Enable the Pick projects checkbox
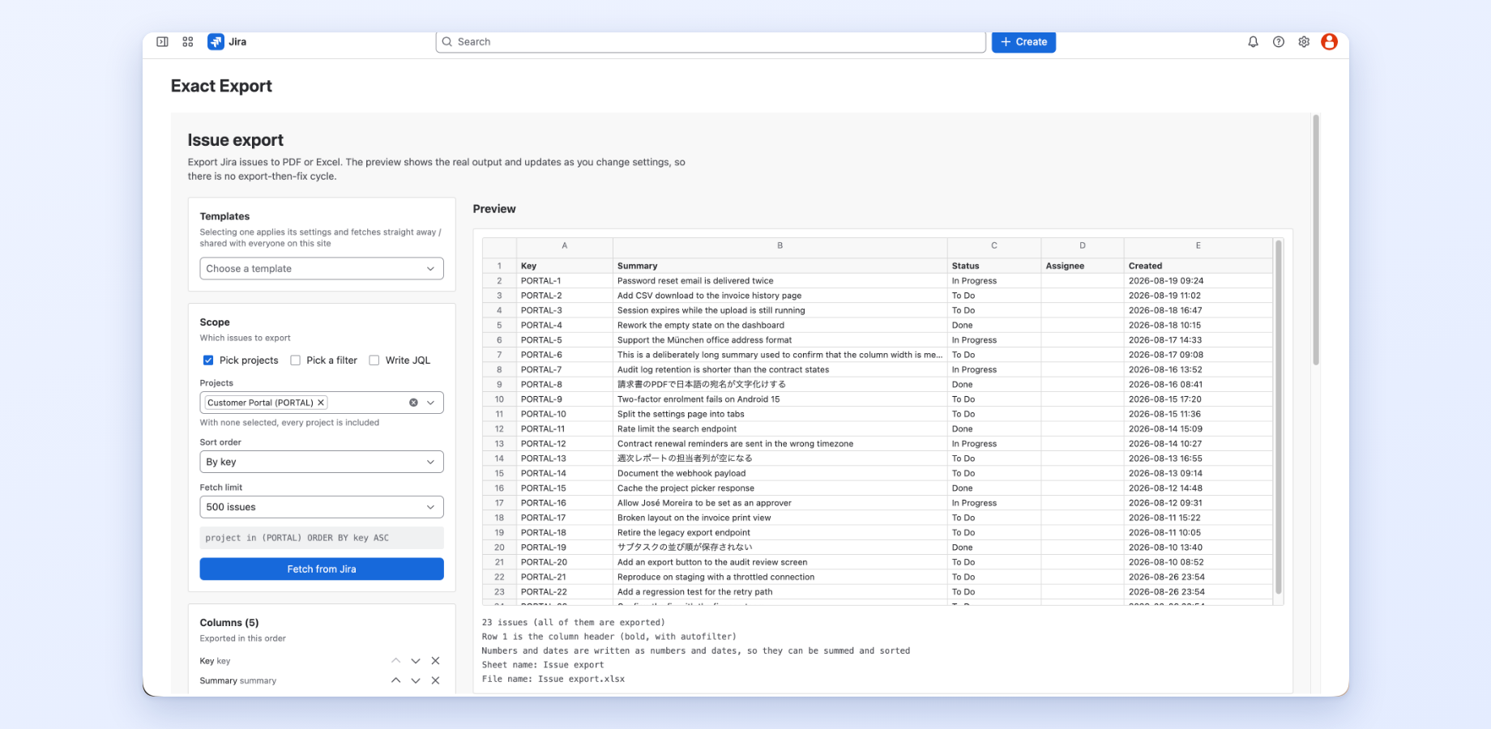This screenshot has height=729, width=1491. (x=208, y=360)
